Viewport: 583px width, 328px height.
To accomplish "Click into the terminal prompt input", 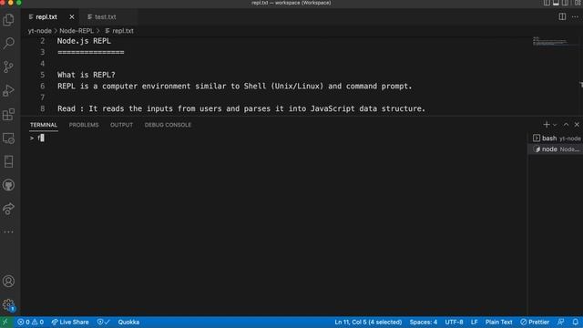I will tap(41, 138).
